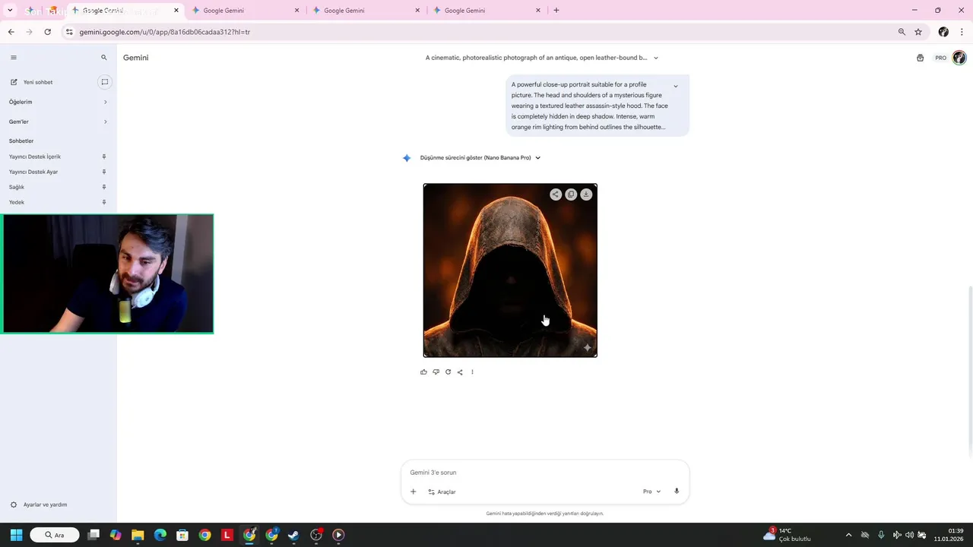Open more options for the response
Image resolution: width=973 pixels, height=547 pixels.
472,372
